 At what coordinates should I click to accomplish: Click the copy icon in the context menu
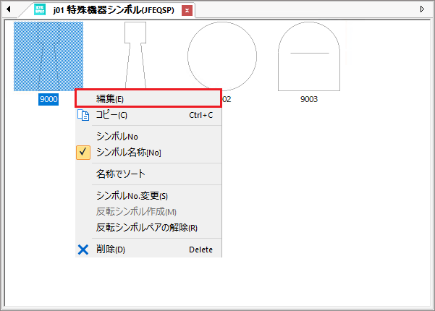pos(83,115)
